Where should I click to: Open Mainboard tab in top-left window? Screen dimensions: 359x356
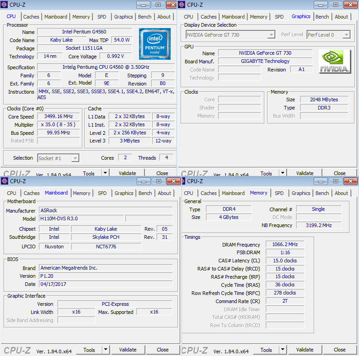click(56, 17)
